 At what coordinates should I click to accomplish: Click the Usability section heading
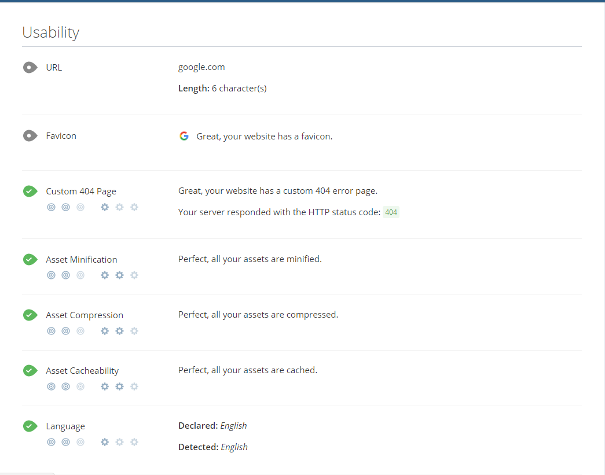50,32
